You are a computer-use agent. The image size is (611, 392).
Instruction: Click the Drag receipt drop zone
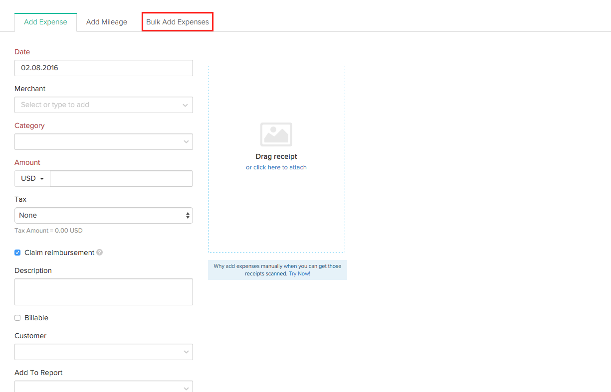[x=276, y=156]
